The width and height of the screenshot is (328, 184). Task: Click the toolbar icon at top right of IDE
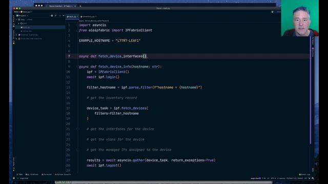tap(272, 12)
